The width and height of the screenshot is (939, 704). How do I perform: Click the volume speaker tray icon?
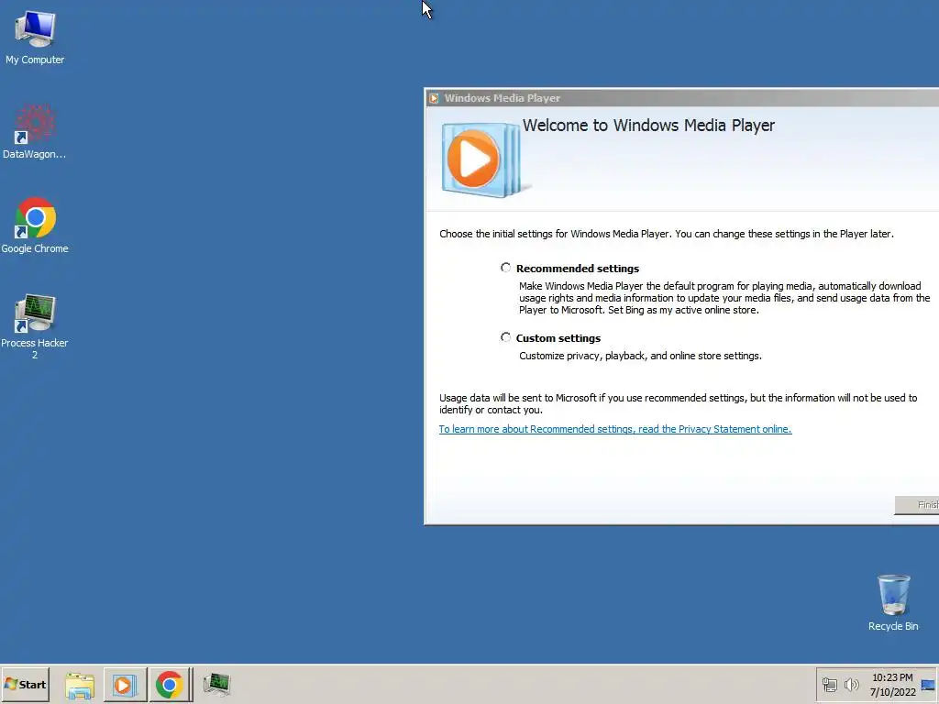pos(851,685)
